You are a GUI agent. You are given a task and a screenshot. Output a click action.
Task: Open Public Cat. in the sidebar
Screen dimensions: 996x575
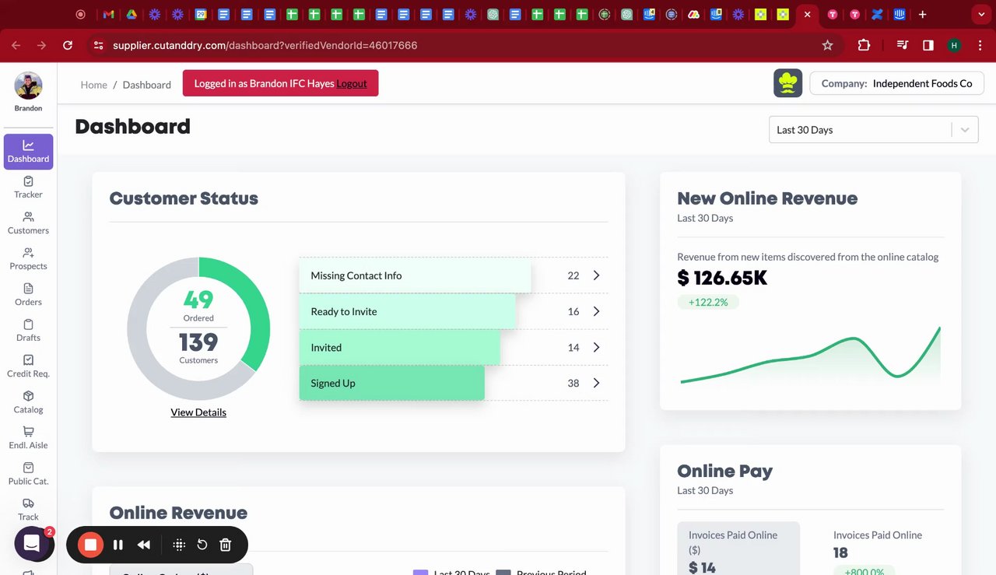coord(28,473)
